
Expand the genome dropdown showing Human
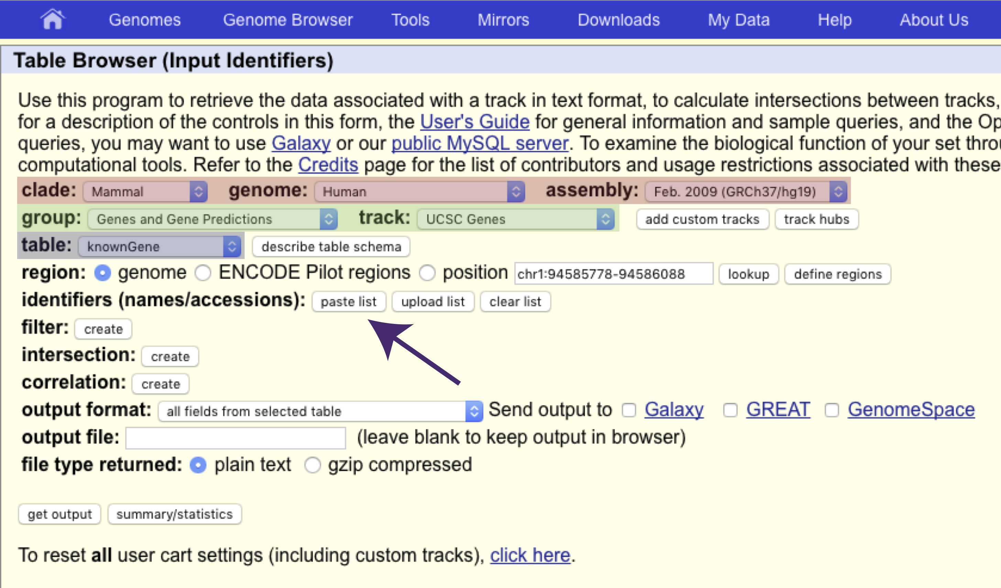click(x=419, y=192)
